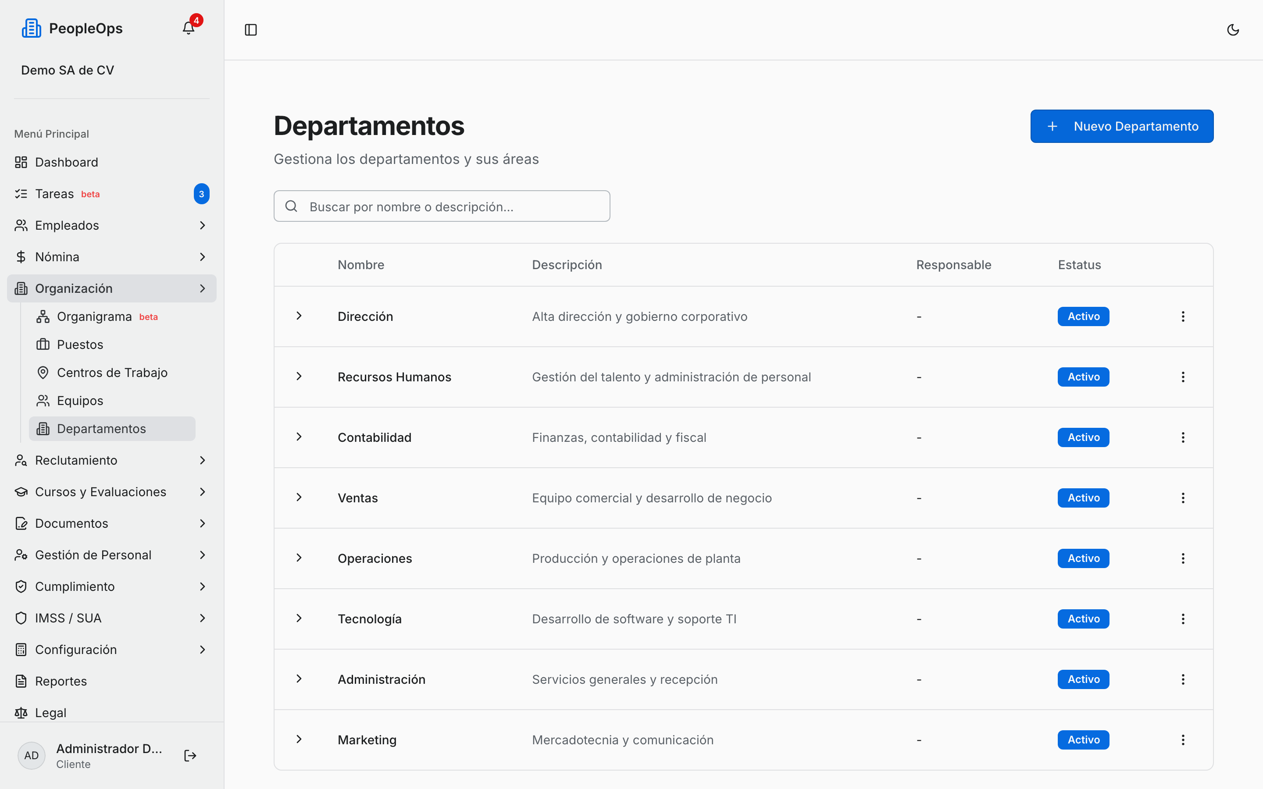Expand the Nómina menu chevron
Image resolution: width=1263 pixels, height=789 pixels.
tap(203, 257)
